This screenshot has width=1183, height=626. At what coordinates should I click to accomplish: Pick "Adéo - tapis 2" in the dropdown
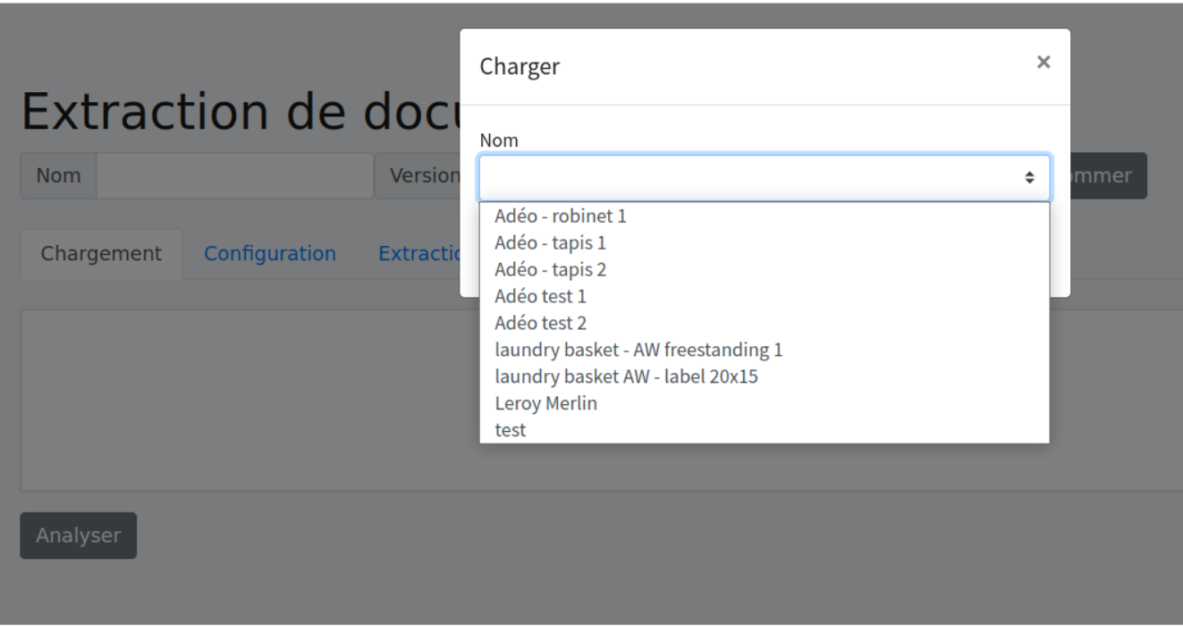(x=551, y=269)
